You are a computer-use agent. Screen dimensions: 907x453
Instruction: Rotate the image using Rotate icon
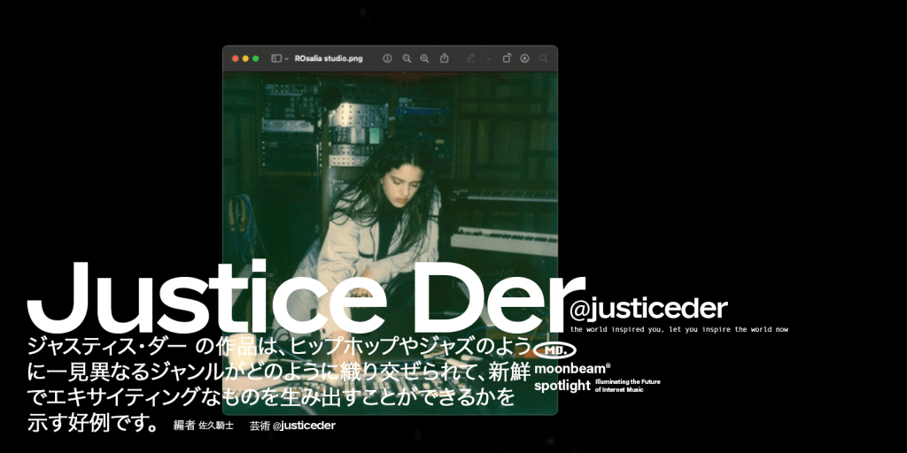[507, 58]
